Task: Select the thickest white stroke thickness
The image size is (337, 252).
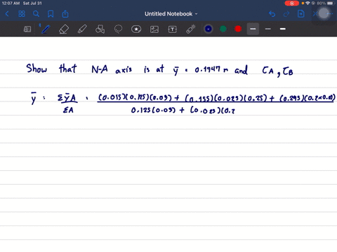Action: (x=283, y=29)
